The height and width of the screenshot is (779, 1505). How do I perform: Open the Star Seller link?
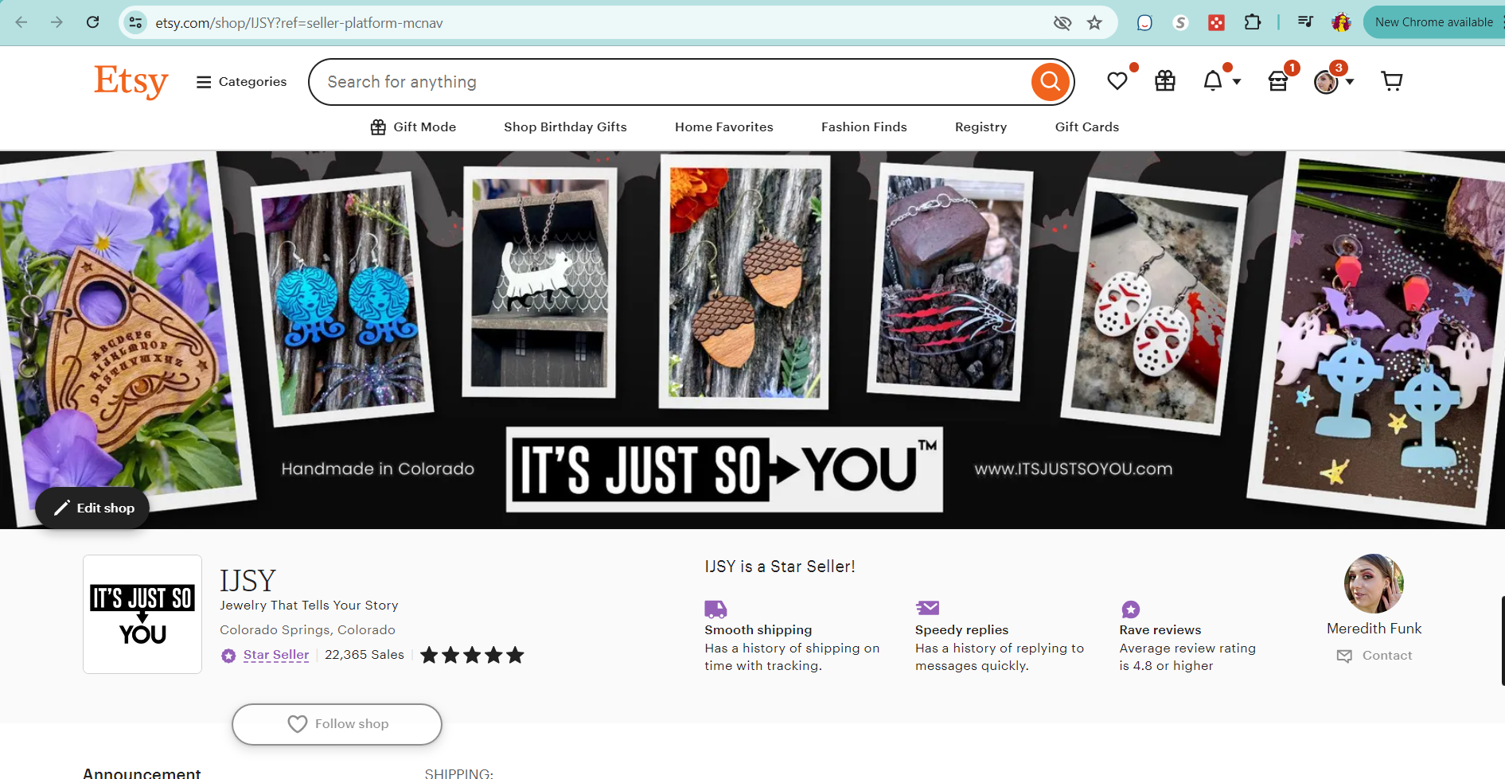(276, 654)
